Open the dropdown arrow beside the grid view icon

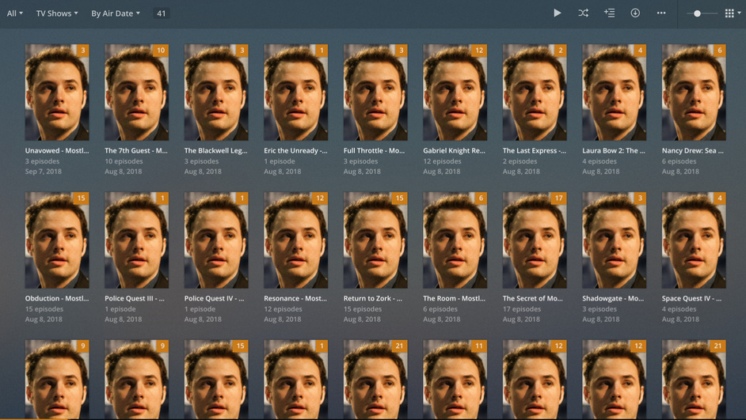click(740, 13)
